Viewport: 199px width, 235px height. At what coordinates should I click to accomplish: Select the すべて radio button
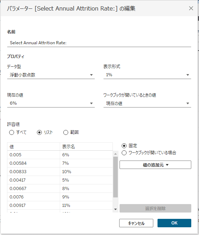pyautogui.click(x=12, y=132)
